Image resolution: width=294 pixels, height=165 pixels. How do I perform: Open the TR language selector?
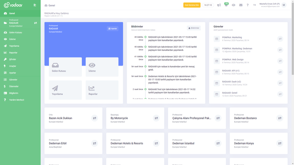(254, 5)
